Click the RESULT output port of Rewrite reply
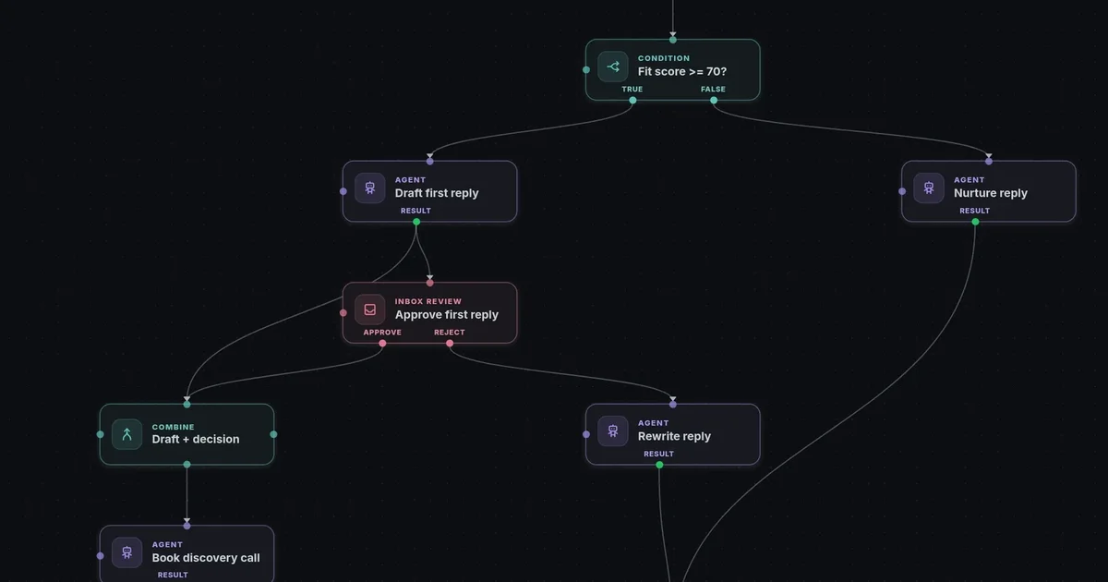 (x=659, y=465)
